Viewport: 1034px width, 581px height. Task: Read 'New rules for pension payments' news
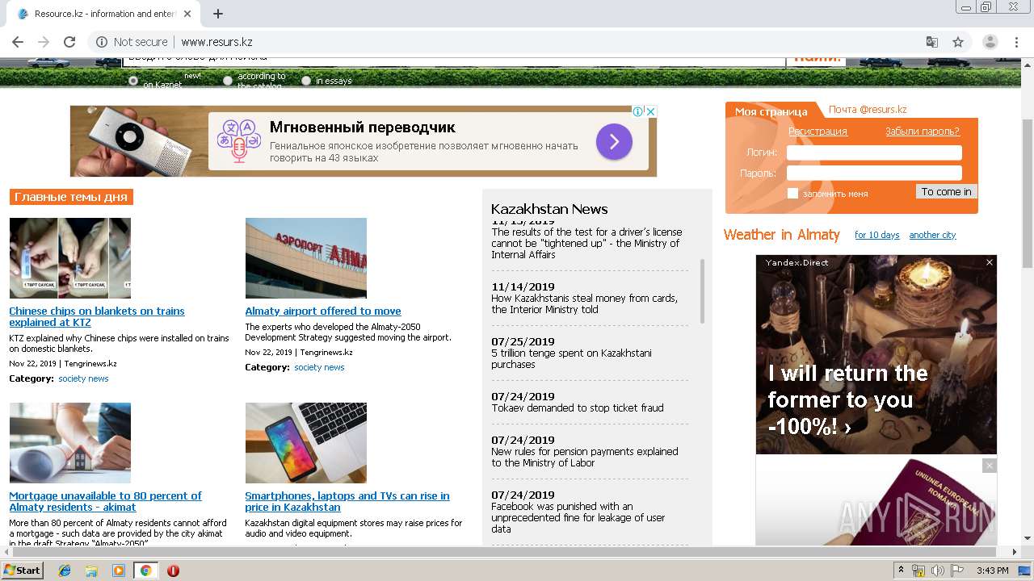coord(585,457)
